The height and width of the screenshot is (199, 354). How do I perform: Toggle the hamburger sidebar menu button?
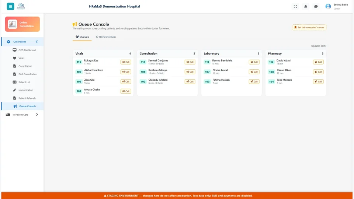tap(10, 6)
